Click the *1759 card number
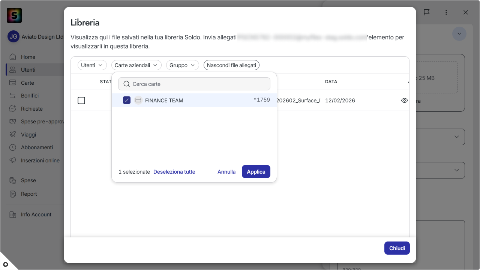The image size is (480, 270). pyautogui.click(x=262, y=100)
